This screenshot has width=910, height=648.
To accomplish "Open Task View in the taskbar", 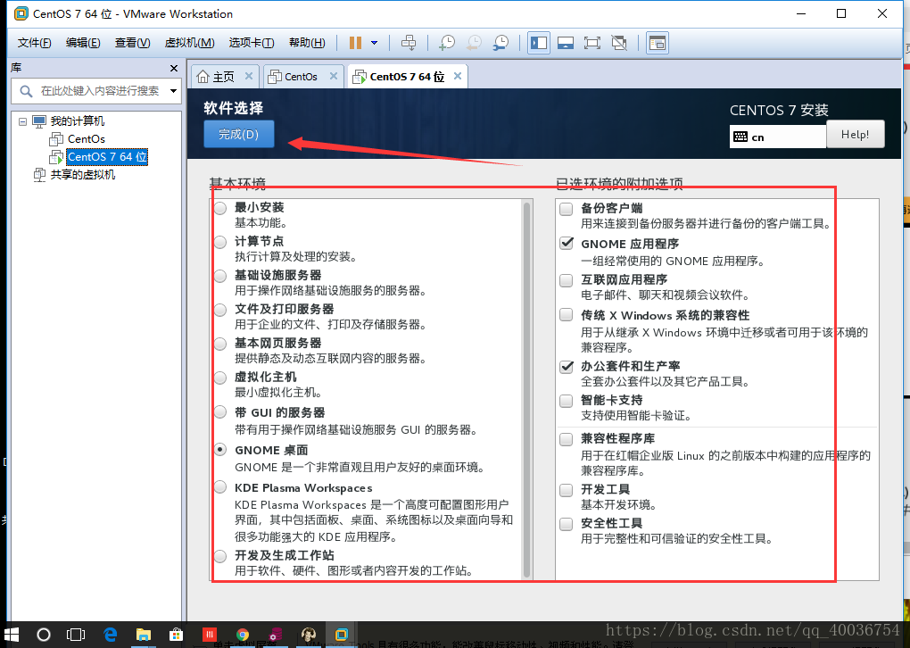I will pyautogui.click(x=76, y=635).
